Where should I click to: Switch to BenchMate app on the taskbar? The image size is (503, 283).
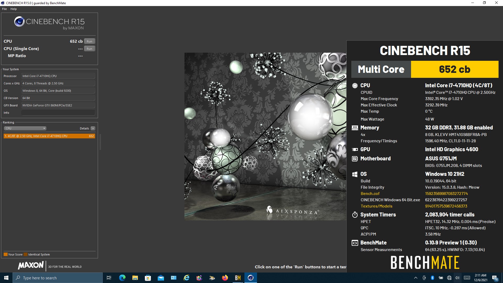coord(238,278)
